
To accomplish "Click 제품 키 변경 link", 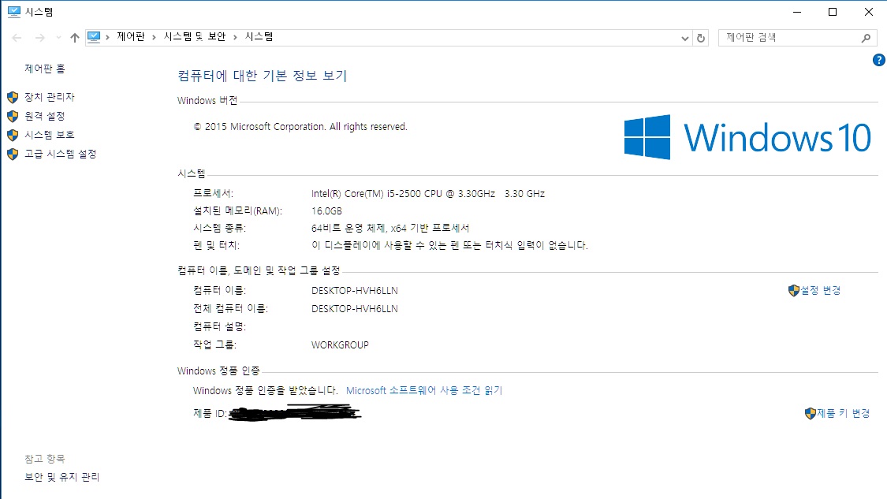I will coord(844,413).
